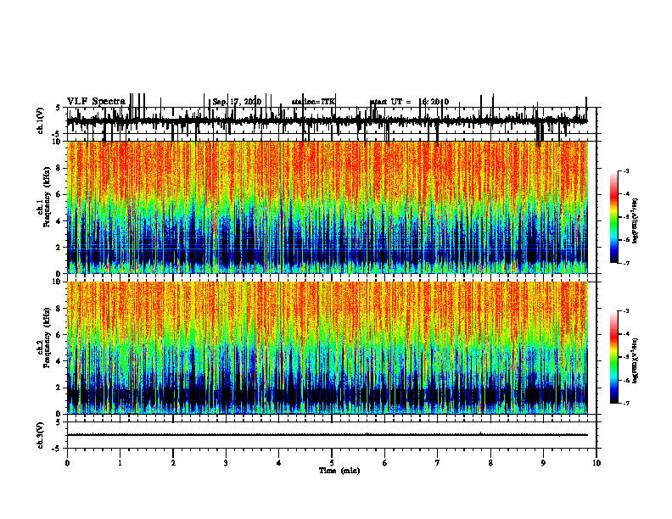The height and width of the screenshot is (519, 672).
Task: Select the "start UT =" time label
Action: [x=390, y=102]
